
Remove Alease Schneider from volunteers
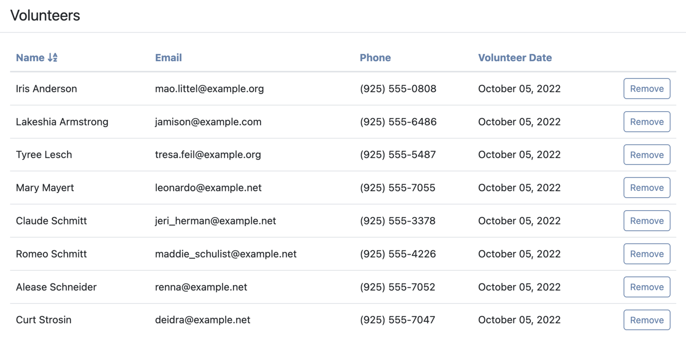647,287
